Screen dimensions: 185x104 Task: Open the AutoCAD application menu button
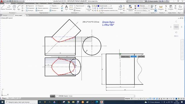tap(2, 2)
